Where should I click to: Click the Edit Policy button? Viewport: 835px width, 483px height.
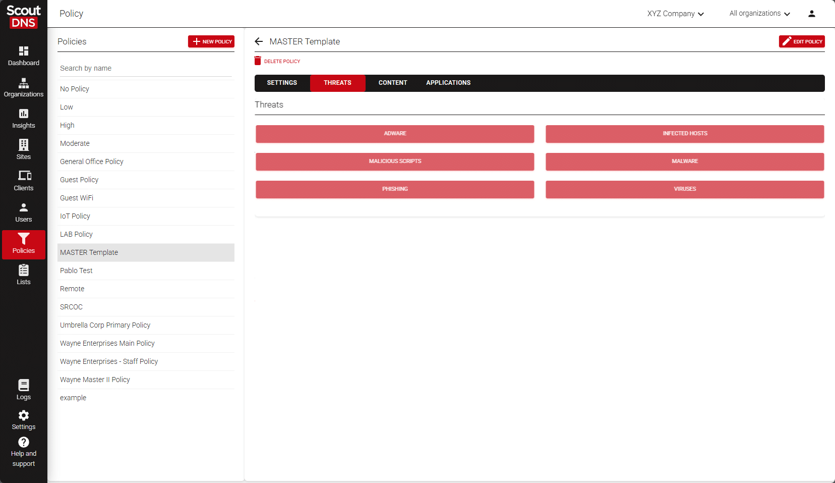click(801, 41)
